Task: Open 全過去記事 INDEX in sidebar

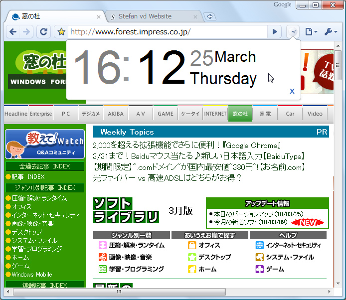Action: point(45,166)
